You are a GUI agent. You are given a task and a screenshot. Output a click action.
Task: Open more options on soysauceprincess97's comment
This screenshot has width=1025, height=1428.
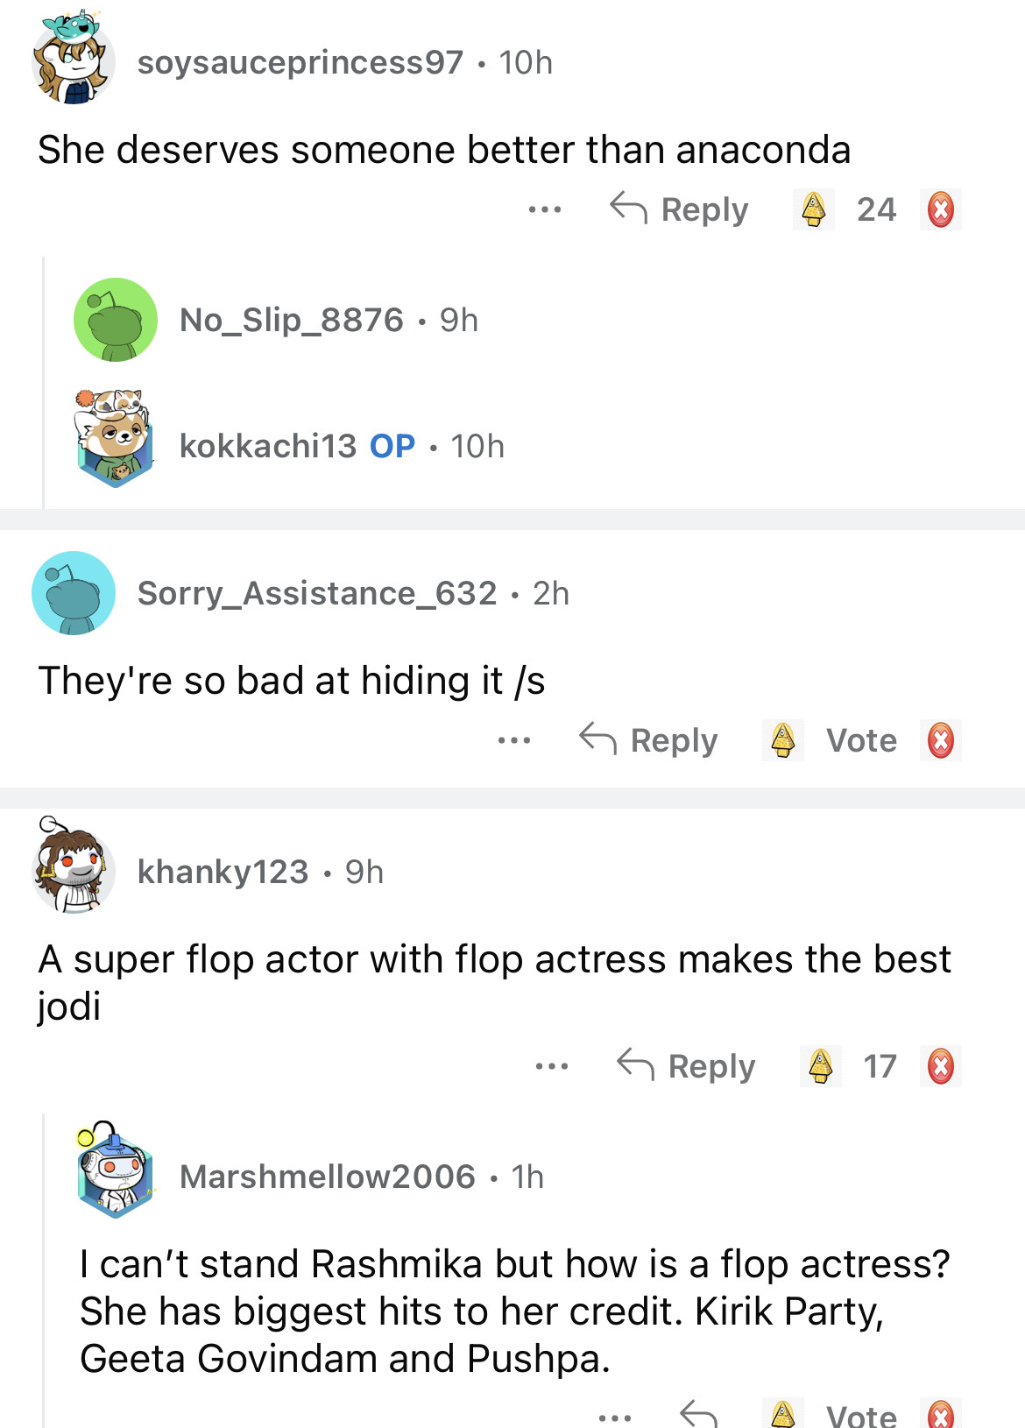coord(545,210)
